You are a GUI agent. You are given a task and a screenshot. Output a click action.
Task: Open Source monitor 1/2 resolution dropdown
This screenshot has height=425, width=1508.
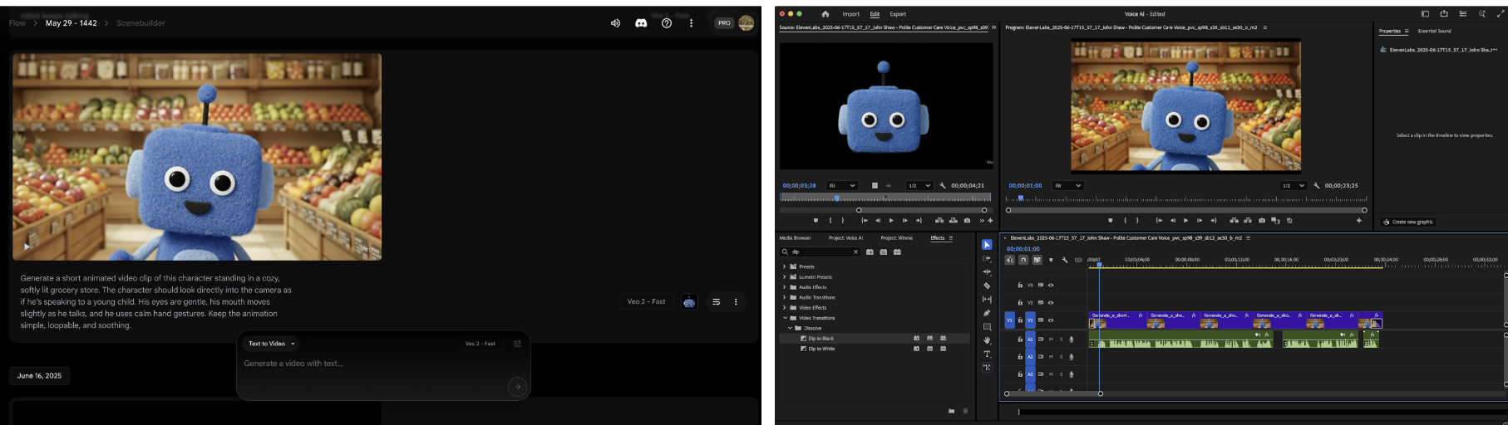tap(919, 186)
